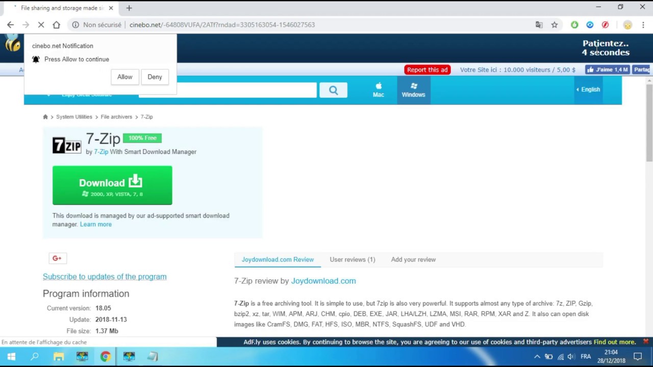The image size is (653, 367).
Task: Open the blue circular extension icon
Action: tap(590, 24)
